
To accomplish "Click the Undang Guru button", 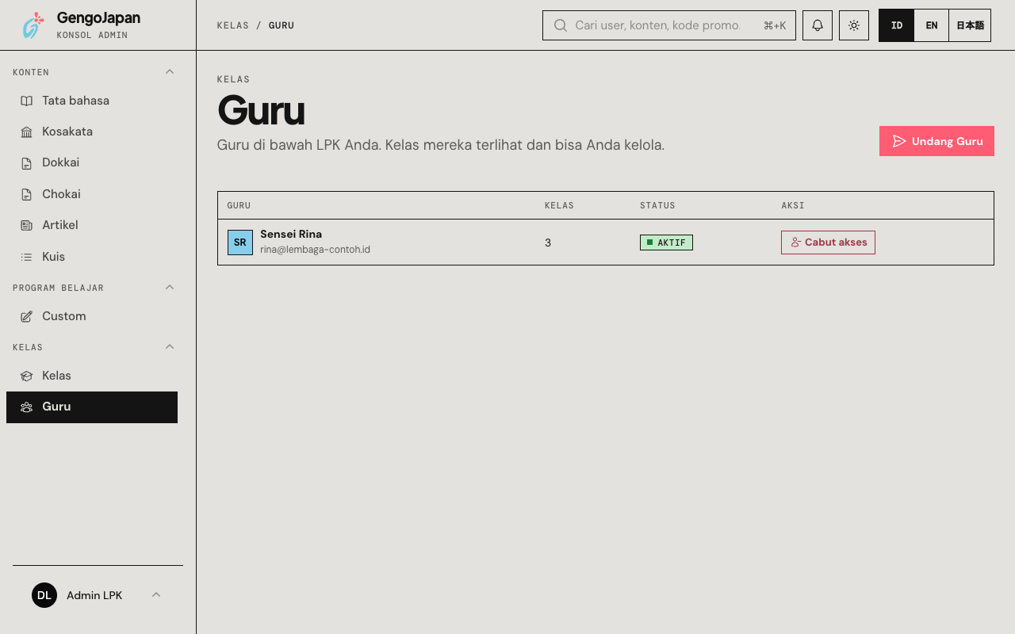I will pyautogui.click(x=936, y=141).
